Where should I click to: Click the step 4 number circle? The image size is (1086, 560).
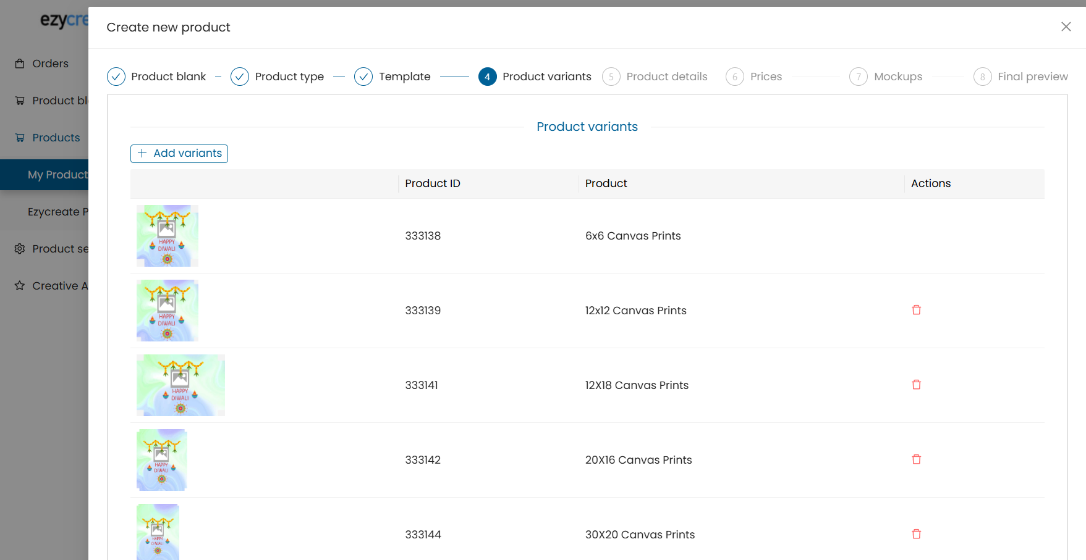point(488,77)
